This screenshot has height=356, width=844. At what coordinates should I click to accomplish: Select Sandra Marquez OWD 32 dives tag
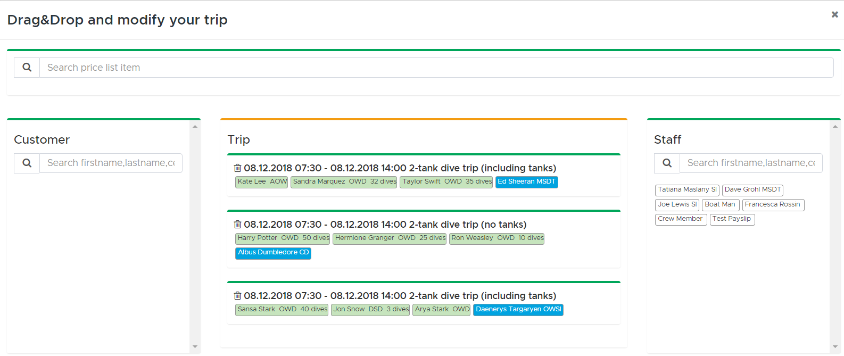[x=344, y=182]
